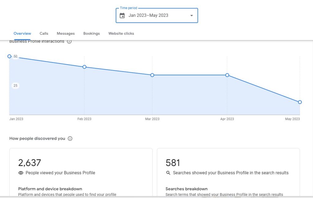Viewport: 313px width, 198px height.
Task: Click the magnifier icon under 581
Action: 168,173
